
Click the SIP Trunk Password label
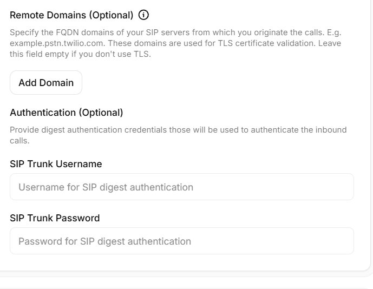[x=55, y=218]
